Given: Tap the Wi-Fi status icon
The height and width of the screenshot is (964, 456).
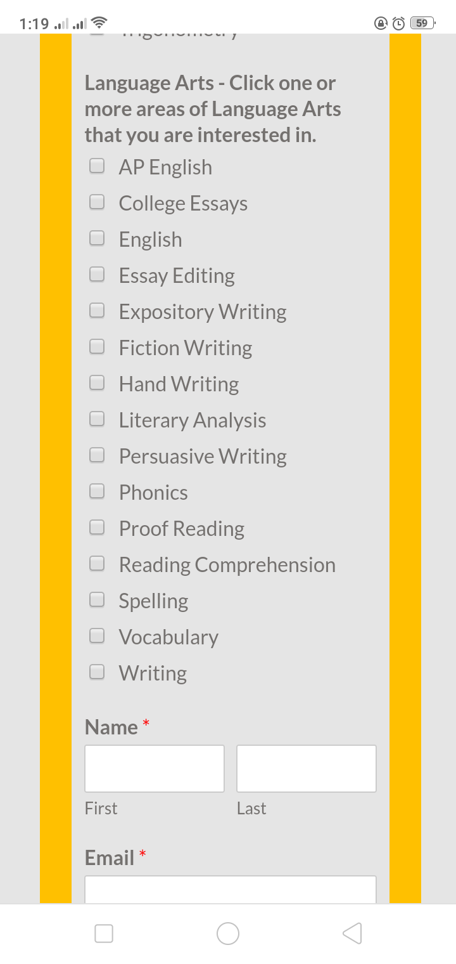Looking at the screenshot, I should pyautogui.click(x=99, y=23).
